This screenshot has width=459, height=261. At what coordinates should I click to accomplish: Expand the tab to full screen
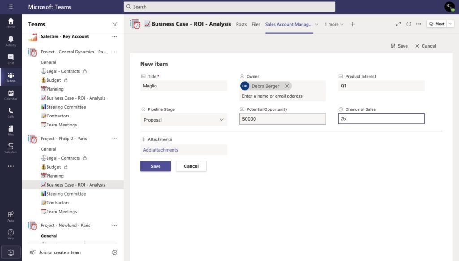(x=398, y=24)
